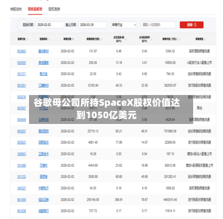Open stock name link in row 920023

pos(44,143)
